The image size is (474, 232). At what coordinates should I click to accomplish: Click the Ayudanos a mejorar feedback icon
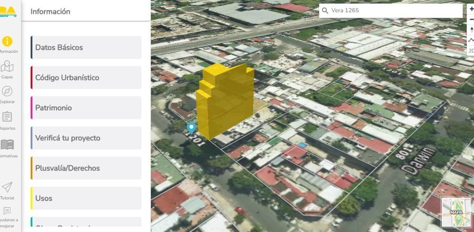click(x=7, y=211)
